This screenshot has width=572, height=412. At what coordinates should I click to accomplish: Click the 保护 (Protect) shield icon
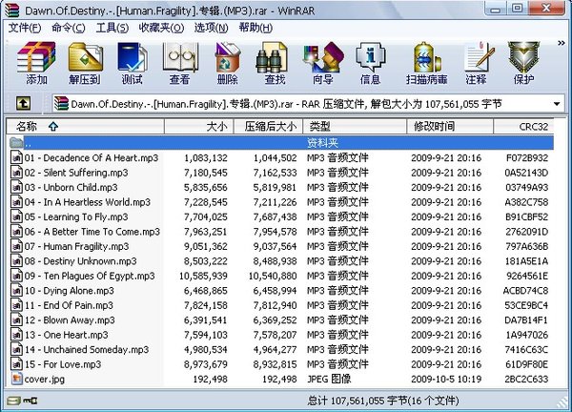[x=523, y=57]
